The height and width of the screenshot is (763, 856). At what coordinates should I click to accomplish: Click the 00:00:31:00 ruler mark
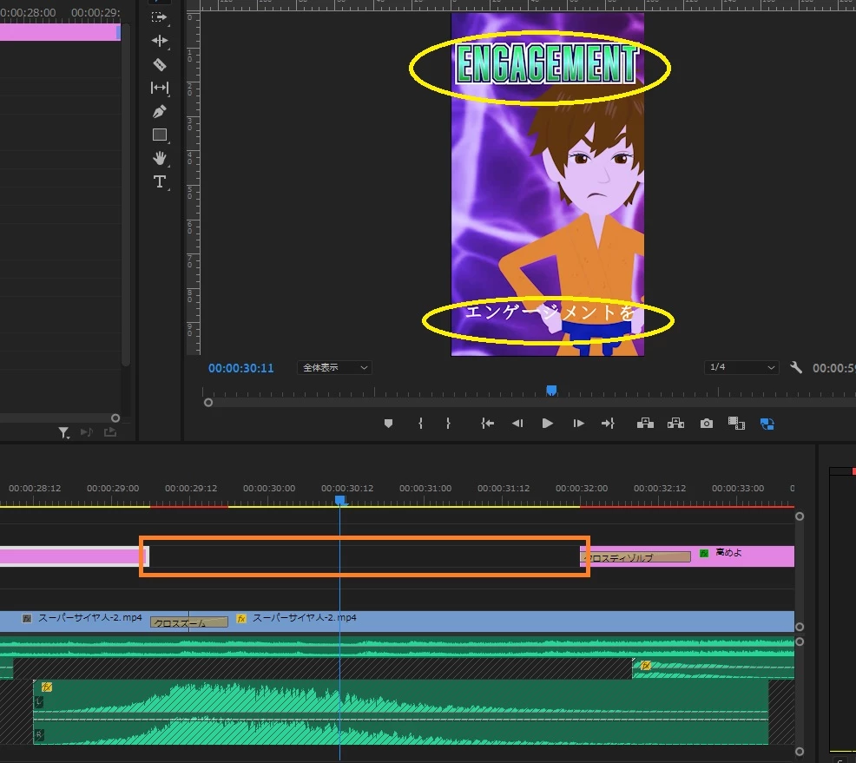point(425,489)
